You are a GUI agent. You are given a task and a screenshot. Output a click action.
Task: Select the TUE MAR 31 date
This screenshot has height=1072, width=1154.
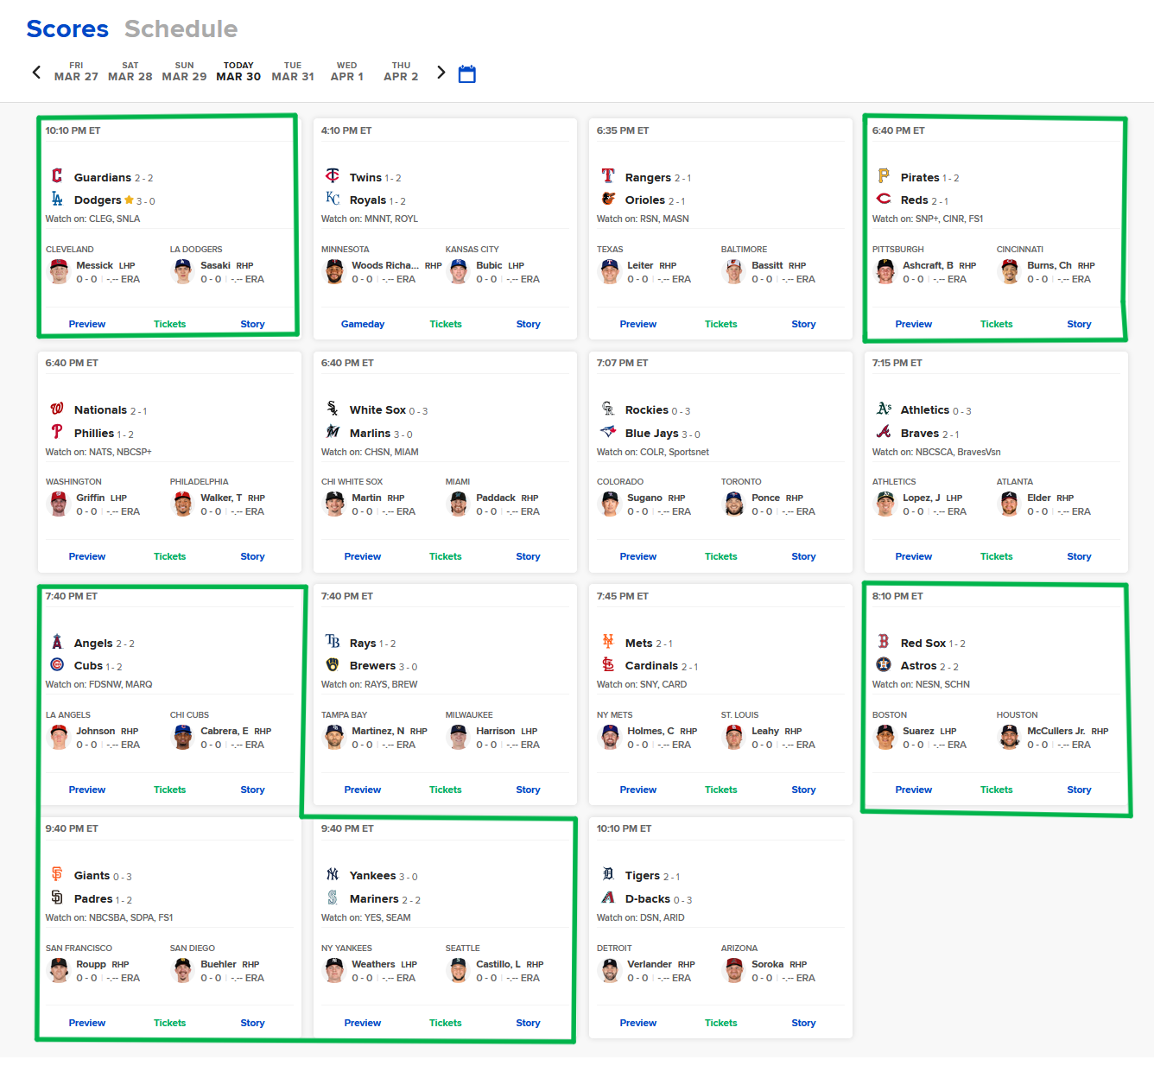pos(293,72)
